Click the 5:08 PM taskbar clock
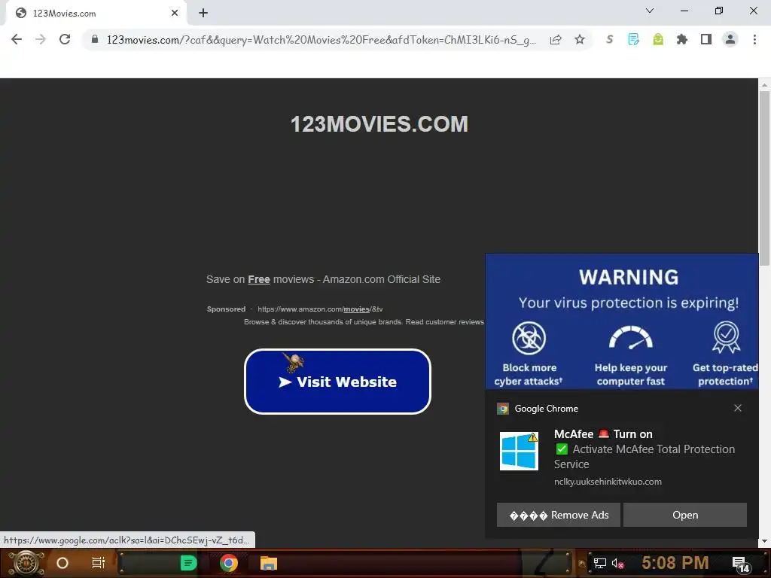 675,563
